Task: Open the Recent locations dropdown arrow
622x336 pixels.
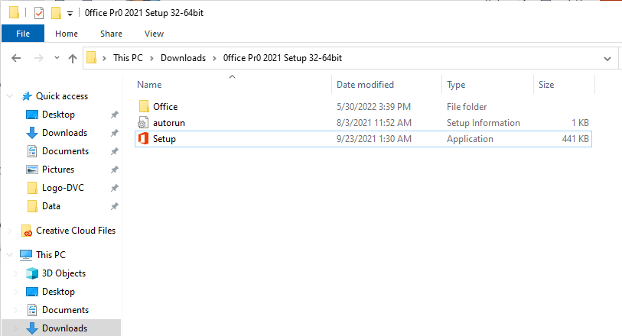Action: [55, 58]
